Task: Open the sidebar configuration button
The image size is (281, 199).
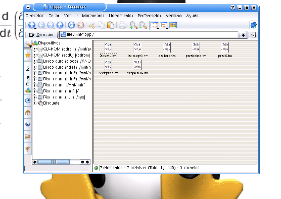Action: pos(28,44)
